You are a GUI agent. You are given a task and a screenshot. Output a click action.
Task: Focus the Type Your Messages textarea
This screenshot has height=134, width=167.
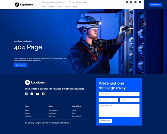(x=119, y=110)
